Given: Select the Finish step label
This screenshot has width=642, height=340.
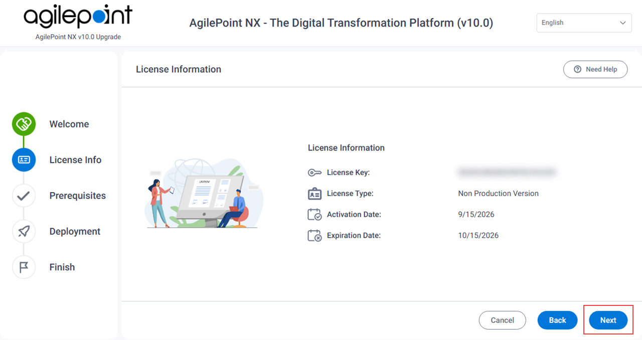Looking at the screenshot, I should tap(62, 267).
